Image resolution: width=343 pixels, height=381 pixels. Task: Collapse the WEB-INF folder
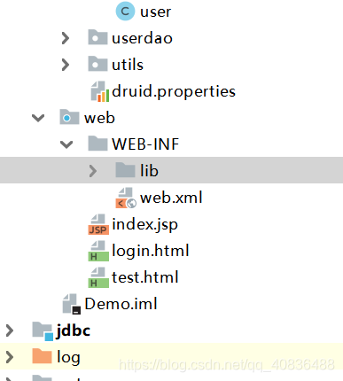click(66, 144)
